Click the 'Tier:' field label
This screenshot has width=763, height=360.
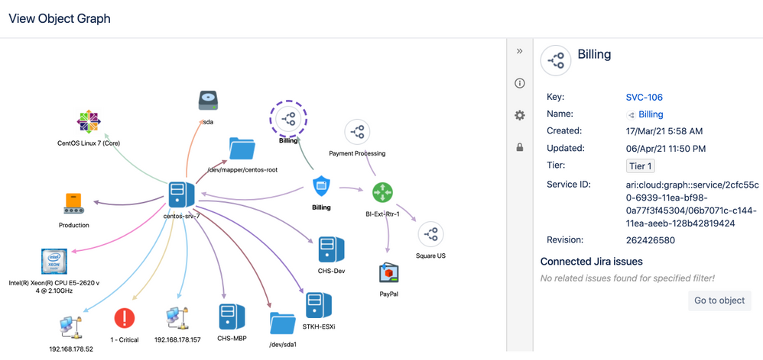pyautogui.click(x=555, y=166)
